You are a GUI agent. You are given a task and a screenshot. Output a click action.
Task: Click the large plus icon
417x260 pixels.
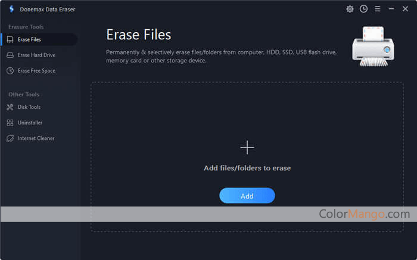[247, 148]
